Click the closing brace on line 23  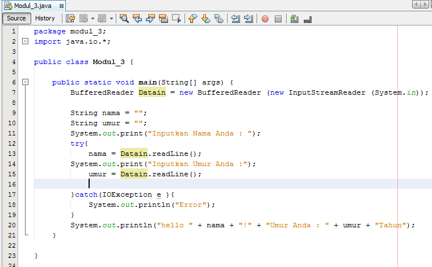point(36,256)
